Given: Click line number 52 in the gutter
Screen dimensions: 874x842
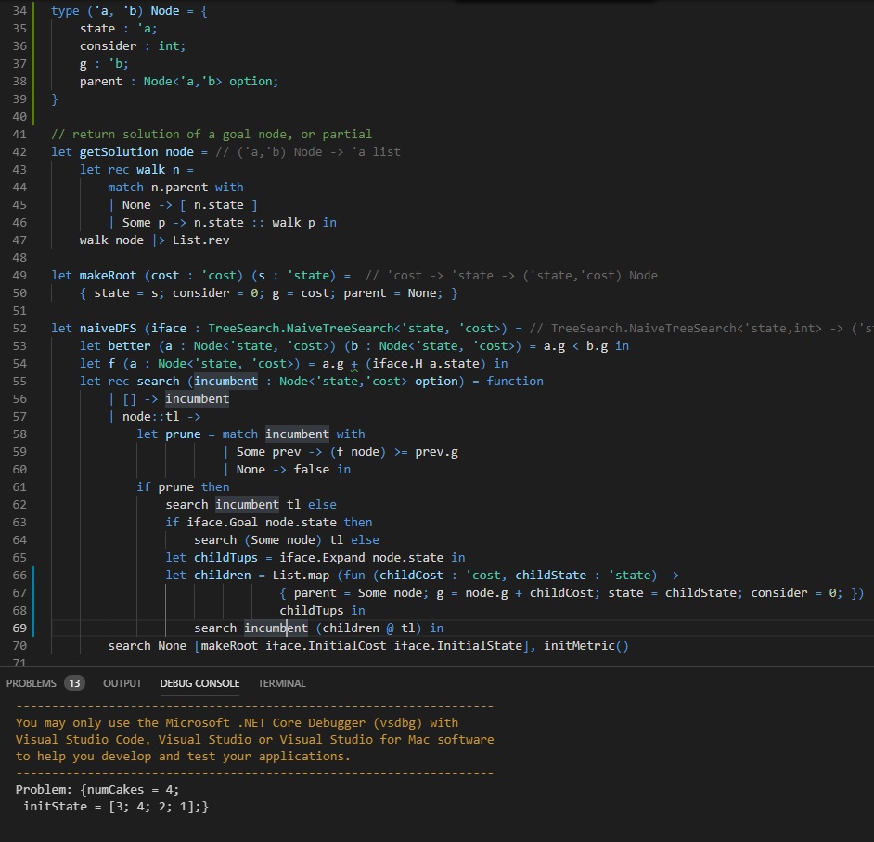Looking at the screenshot, I should coord(20,329).
